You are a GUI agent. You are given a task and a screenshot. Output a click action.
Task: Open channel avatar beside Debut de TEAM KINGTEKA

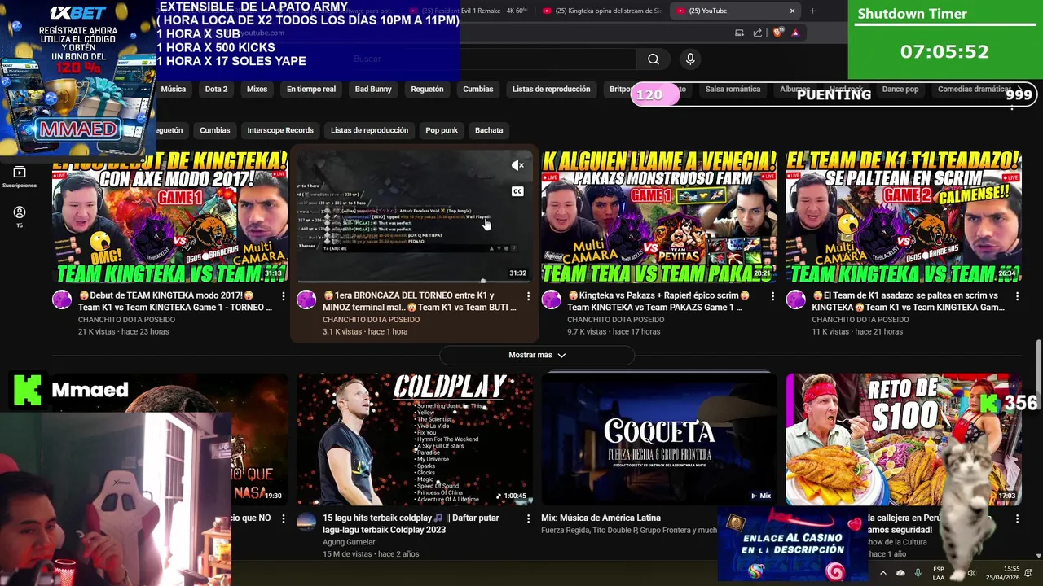tap(62, 300)
